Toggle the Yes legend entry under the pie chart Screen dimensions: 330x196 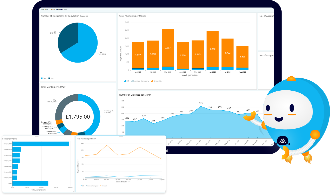[44, 78]
